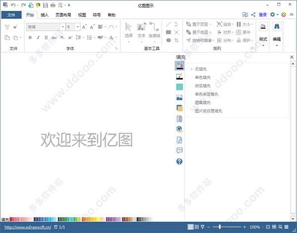Image resolution: width=297 pixels, height=233 pixels.
Task: Expand 样式 styles dropdown
Action: tap(263, 46)
